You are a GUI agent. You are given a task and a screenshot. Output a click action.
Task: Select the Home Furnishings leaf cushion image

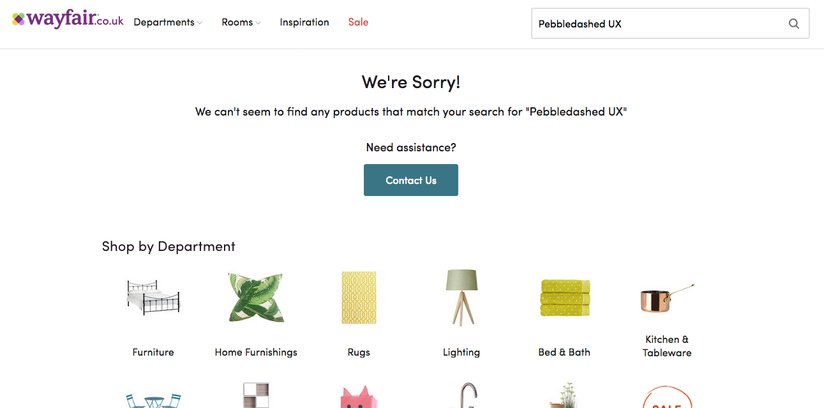256,298
